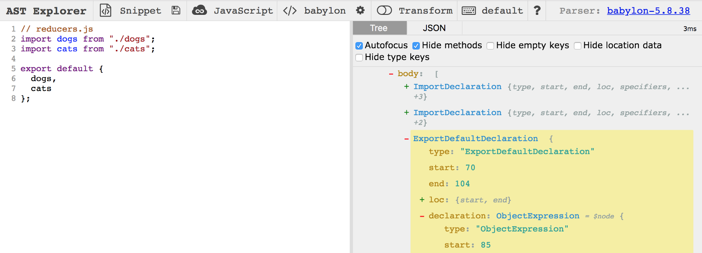Open the JavaScript language menu
This screenshot has height=253, width=702.
click(243, 11)
